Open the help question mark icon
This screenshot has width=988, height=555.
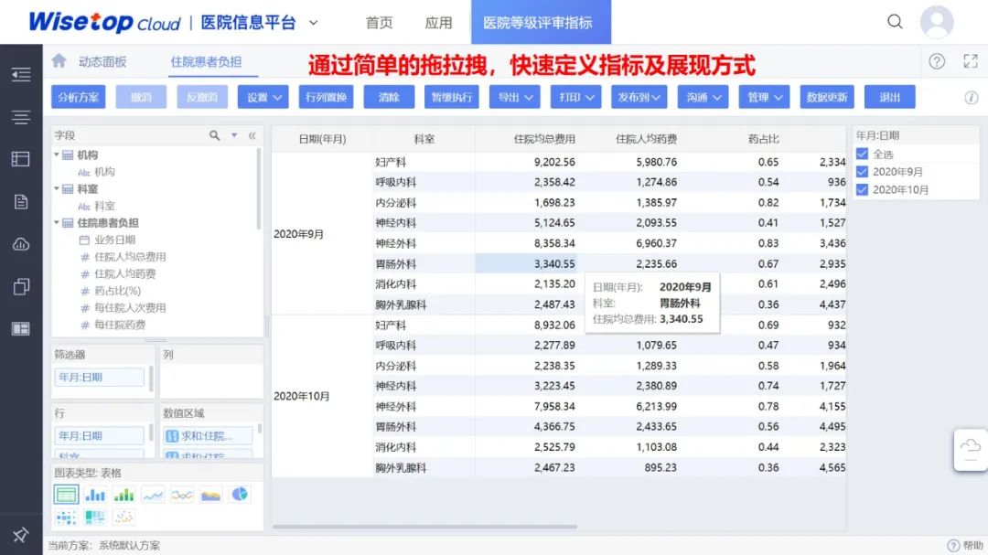coord(937,61)
